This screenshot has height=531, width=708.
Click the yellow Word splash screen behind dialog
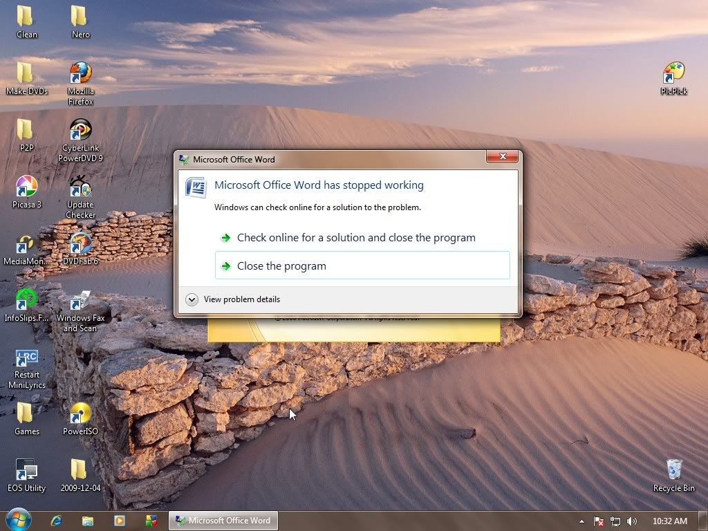point(353,330)
